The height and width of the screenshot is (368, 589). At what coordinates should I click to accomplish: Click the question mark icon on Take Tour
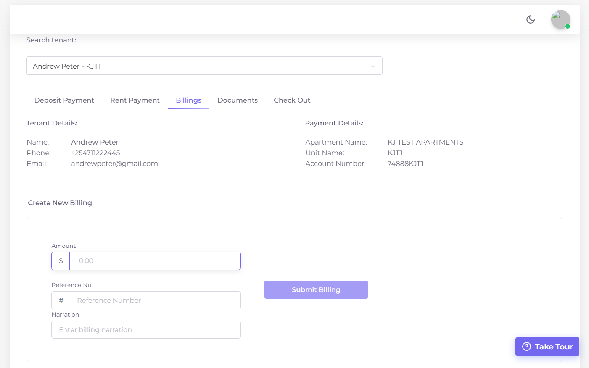coord(527,346)
